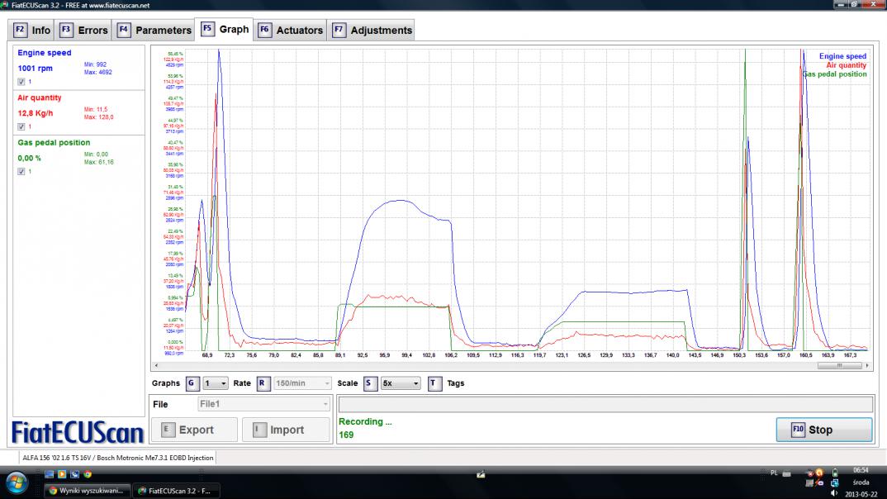
Task: Switch to the Wyniki wyszukiwania Chrome taskbar window
Action: pyautogui.click(x=87, y=490)
